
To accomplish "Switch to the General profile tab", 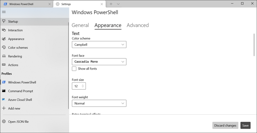I will pyautogui.click(x=80, y=25).
